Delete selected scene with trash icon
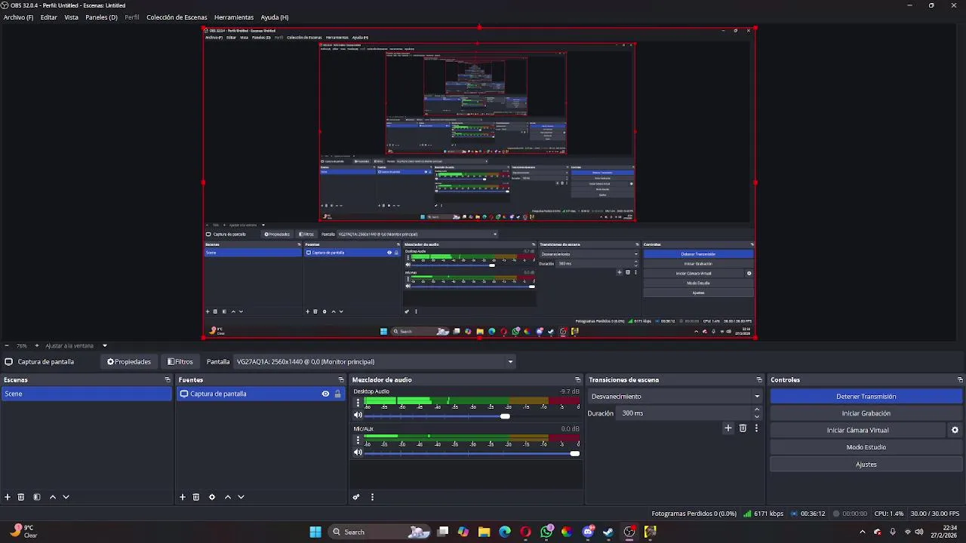Screen dimensions: 966x543 pyautogui.click(x=21, y=497)
